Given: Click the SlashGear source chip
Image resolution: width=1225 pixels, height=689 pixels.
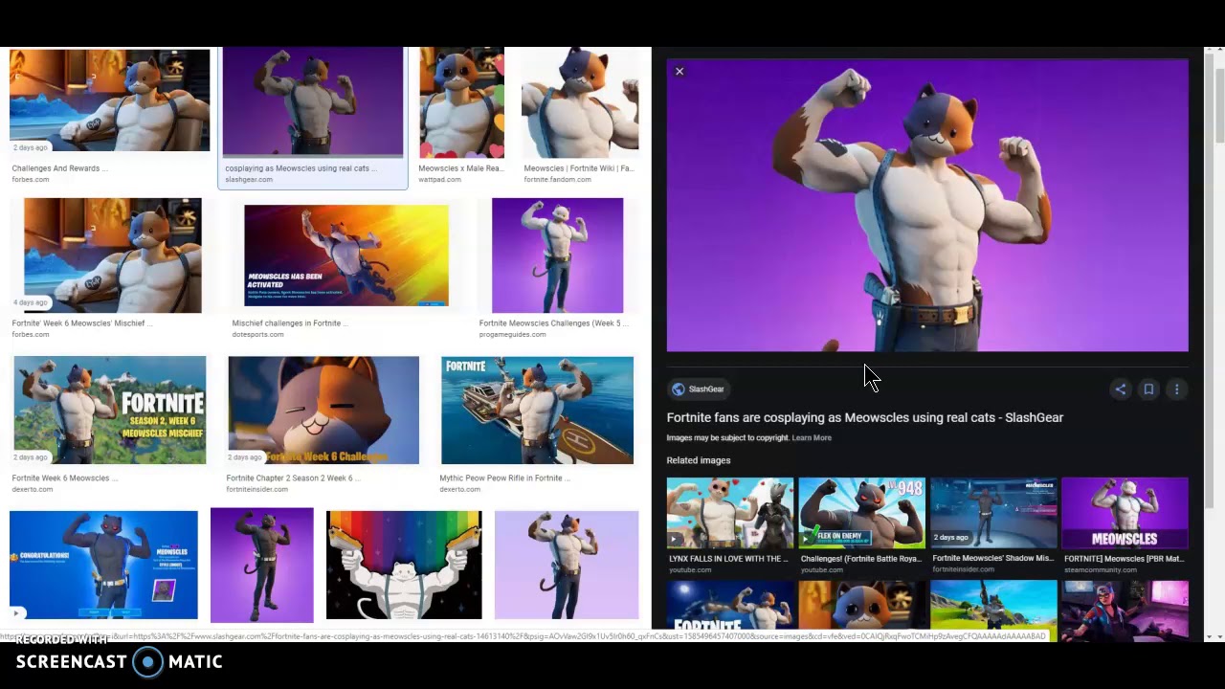Looking at the screenshot, I should (x=699, y=389).
